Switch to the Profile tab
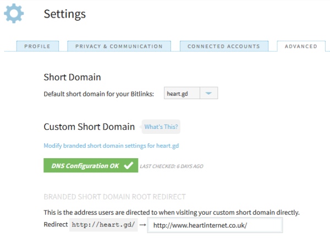Image resolution: width=330 pixels, height=238 pixels. coord(37,46)
